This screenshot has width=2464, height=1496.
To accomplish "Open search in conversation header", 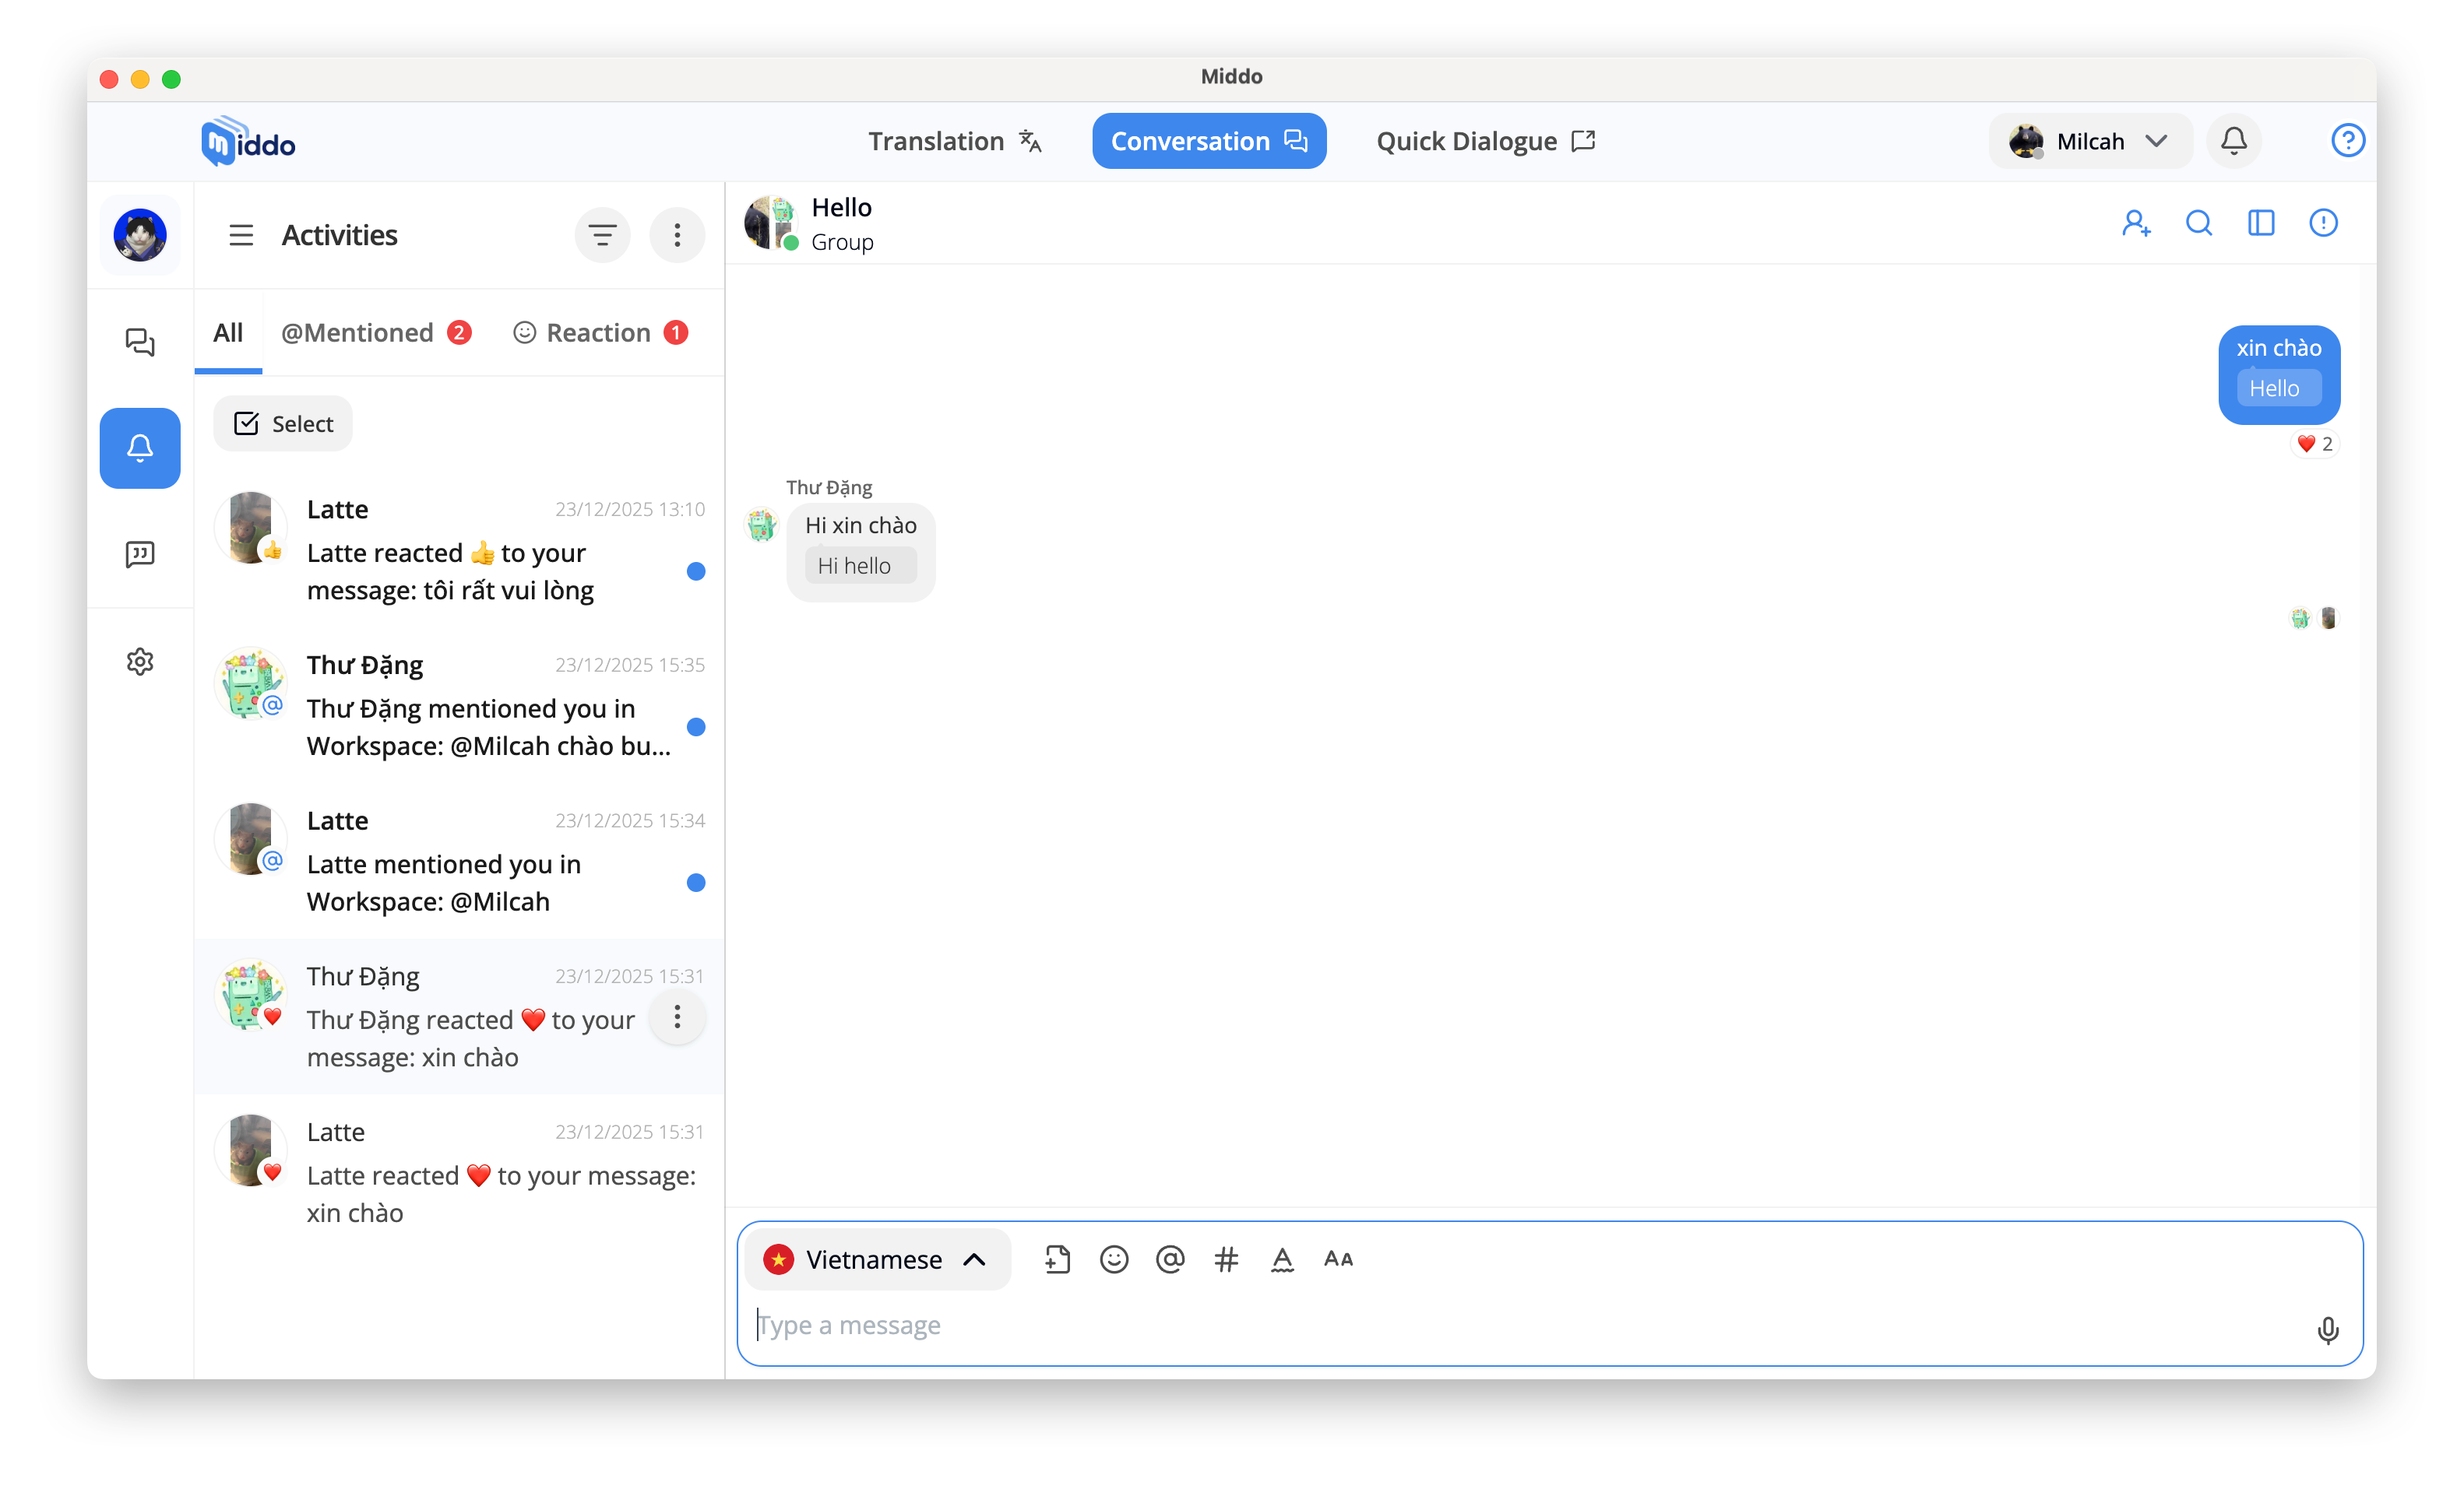I will tap(2198, 223).
